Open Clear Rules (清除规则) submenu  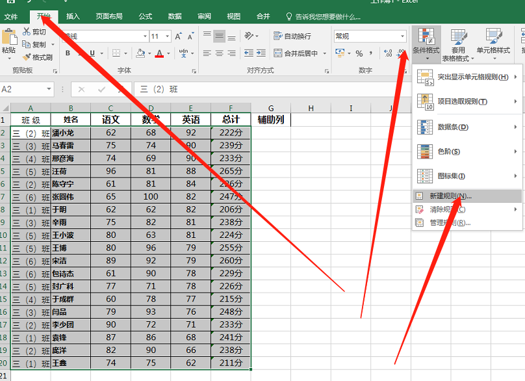coord(467,209)
